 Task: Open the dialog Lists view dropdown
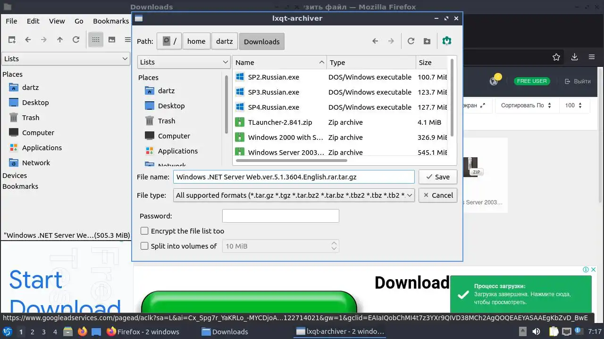[x=184, y=62]
